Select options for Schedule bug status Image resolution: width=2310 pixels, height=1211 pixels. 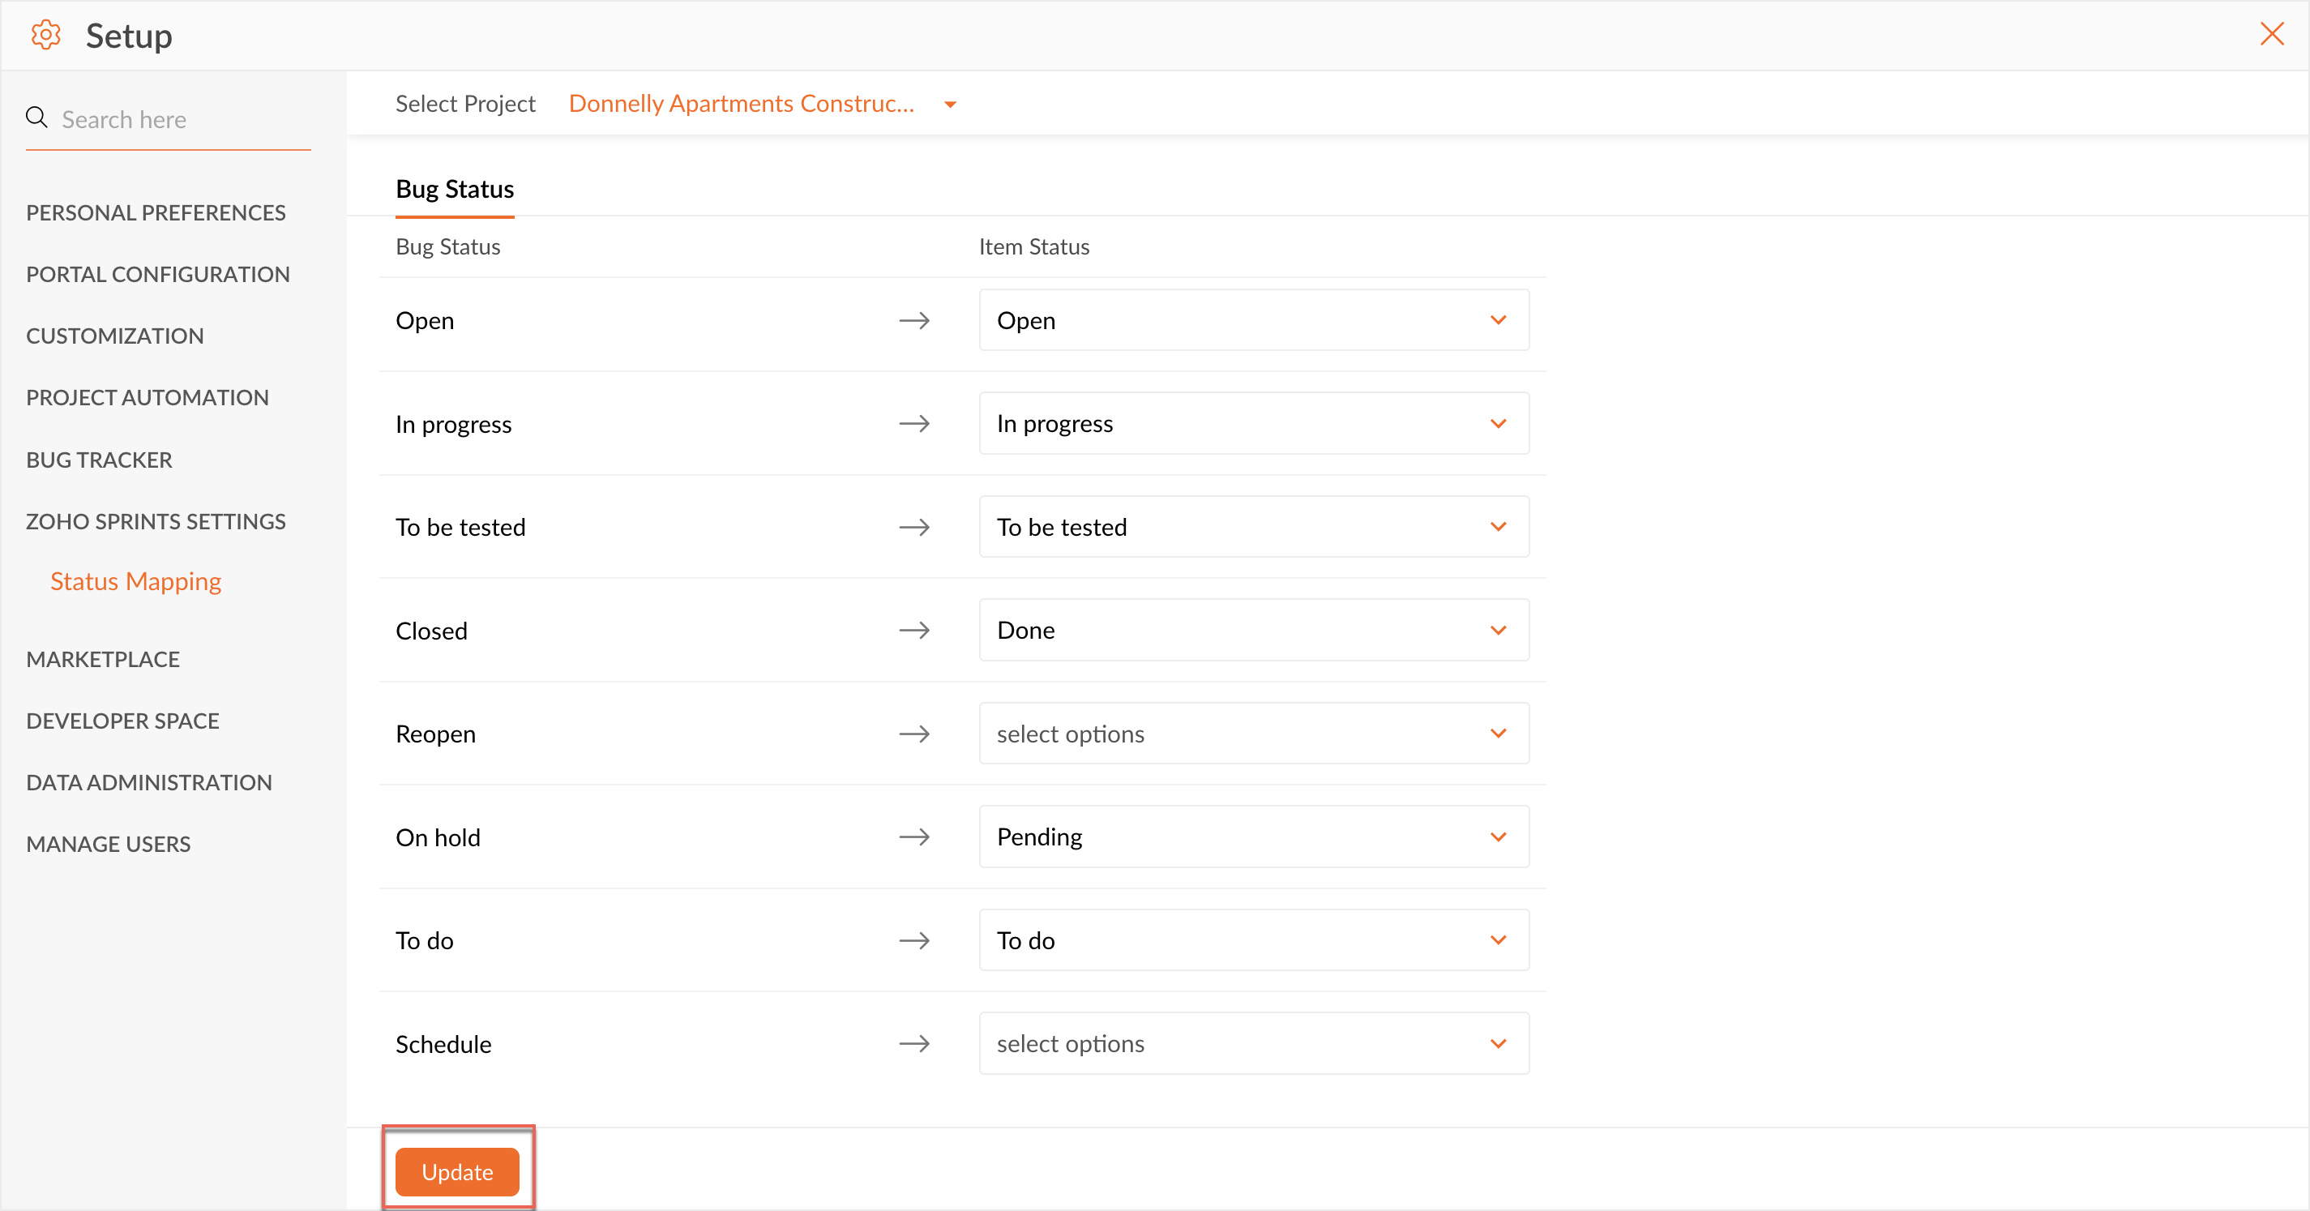pyautogui.click(x=1253, y=1043)
